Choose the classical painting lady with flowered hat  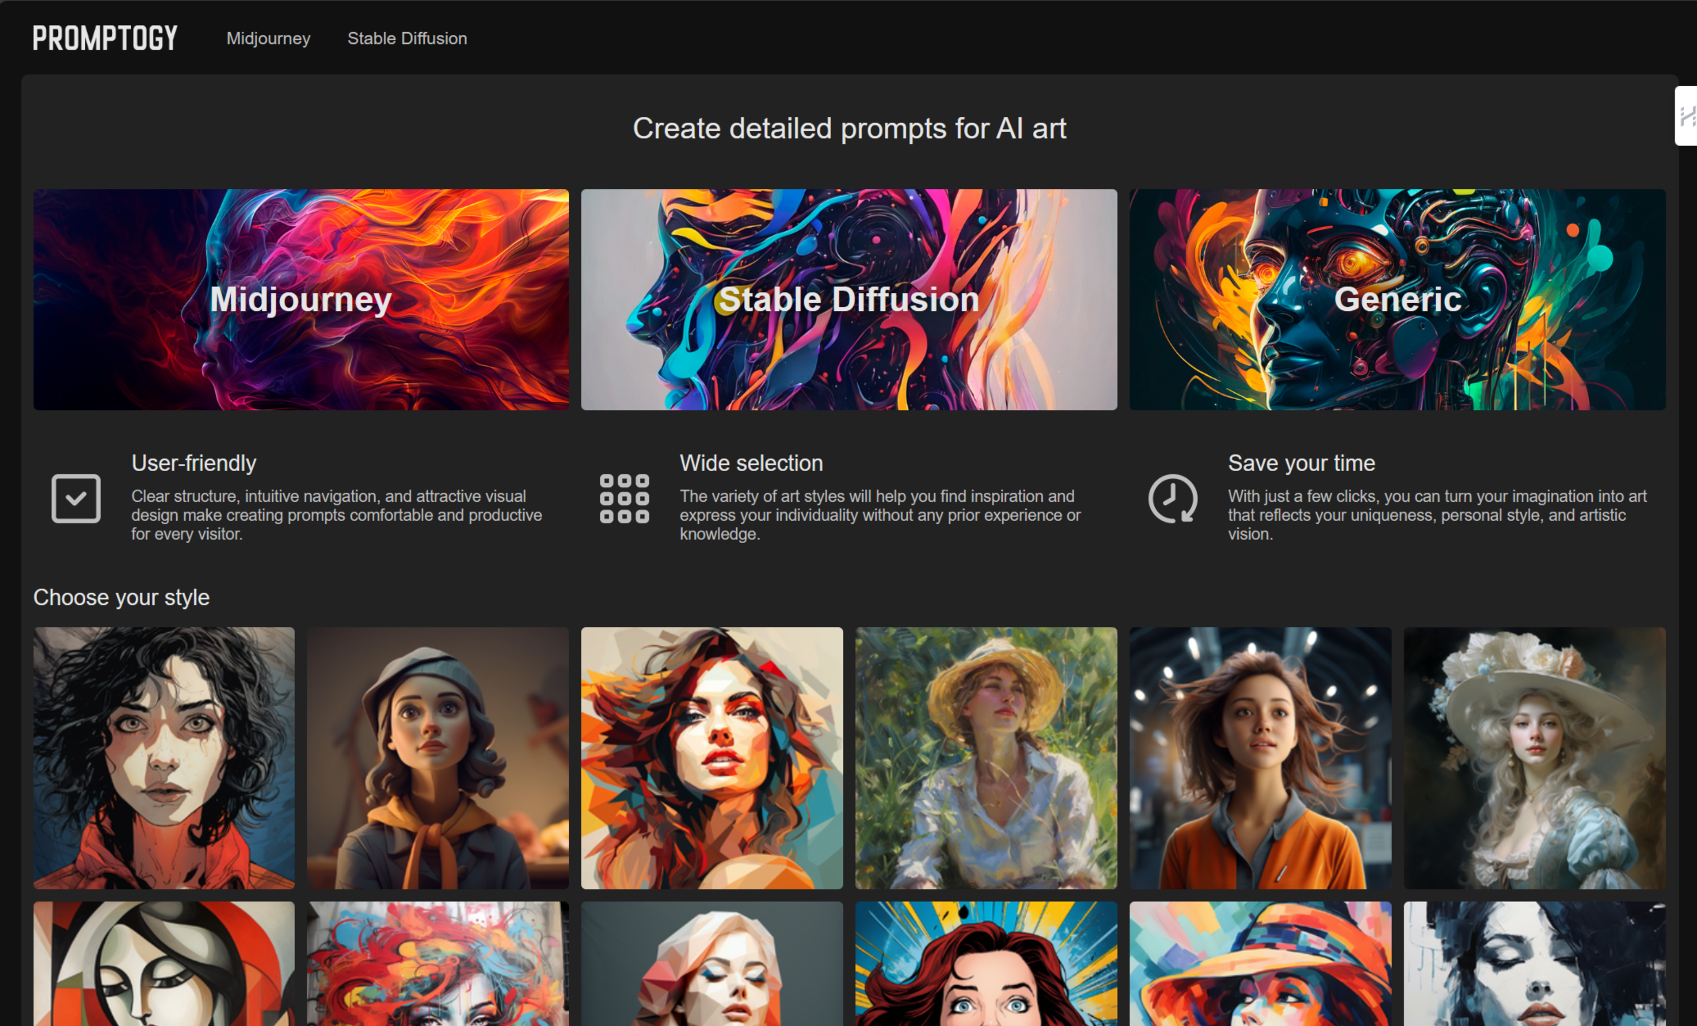(x=1534, y=758)
